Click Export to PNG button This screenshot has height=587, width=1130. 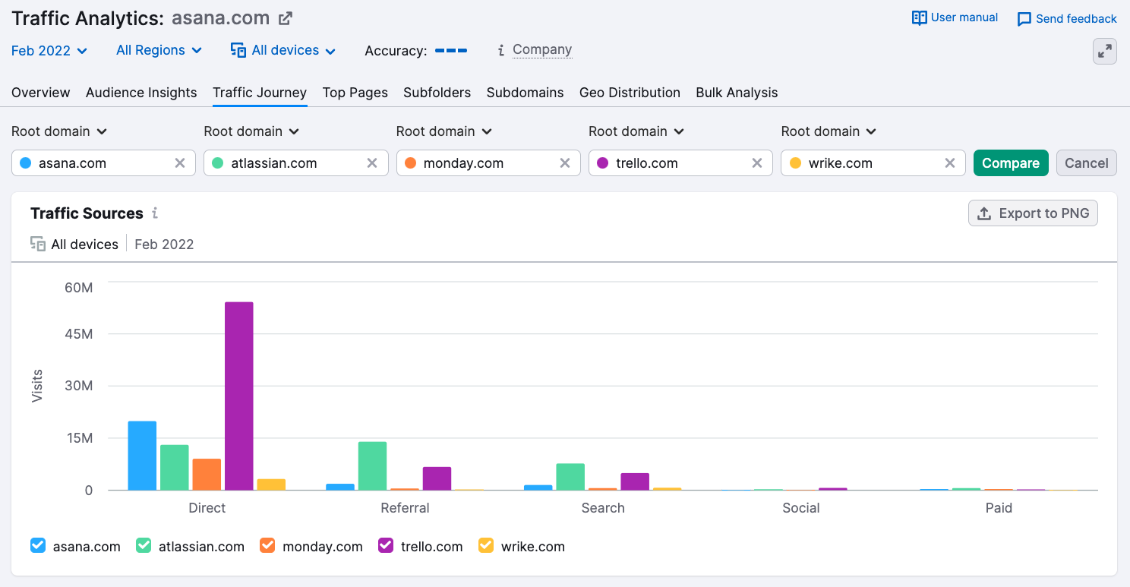[x=1032, y=213]
